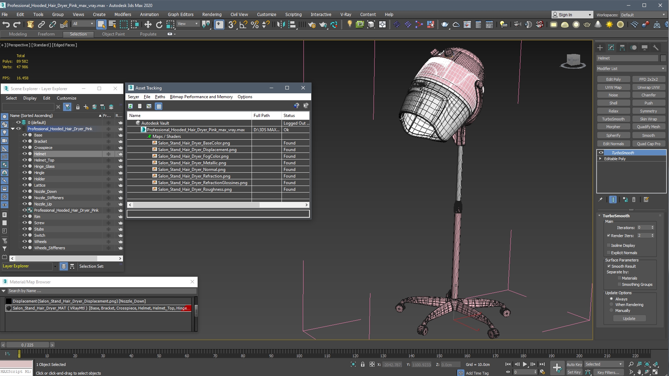Open the selection filter All dropdown

tap(83, 24)
